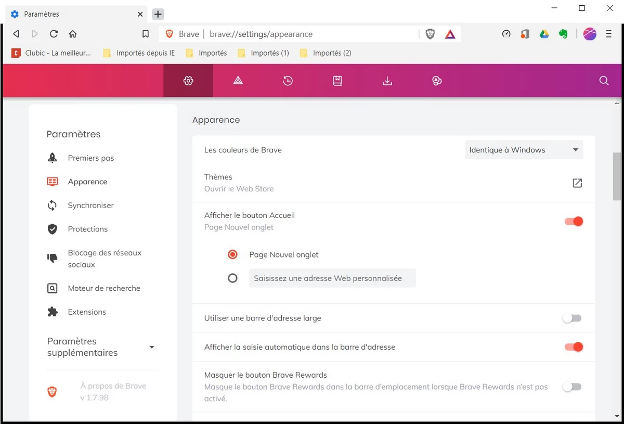The width and height of the screenshot is (624, 424).
Task: Open the Importés (2) bookmark folder
Action: tap(326, 53)
